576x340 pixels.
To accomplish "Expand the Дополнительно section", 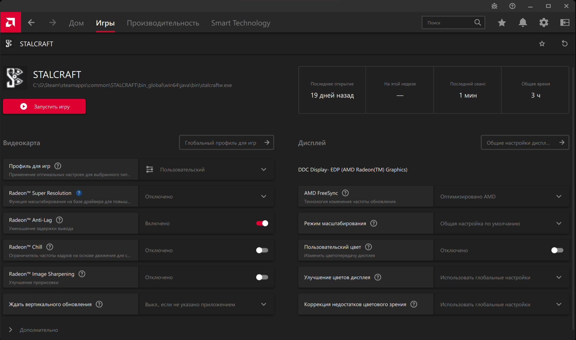I will pyautogui.click(x=33, y=330).
